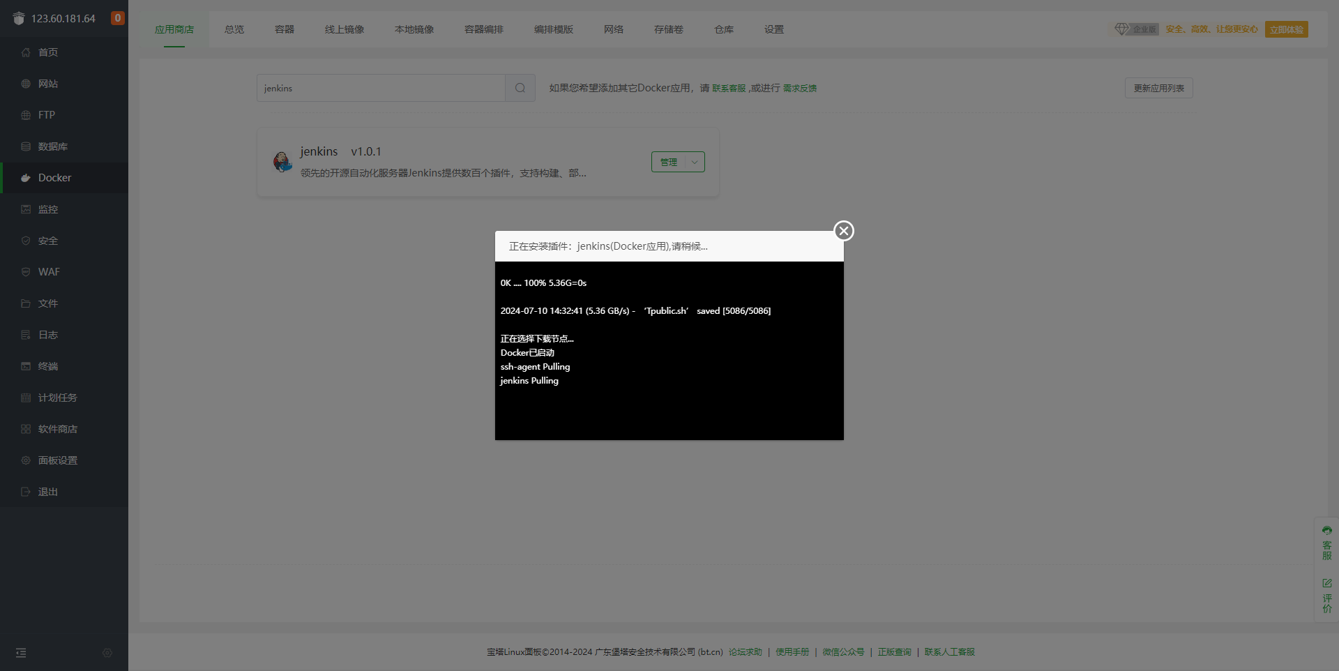
Task: Switch to the 本地镜像 tab
Action: click(414, 29)
